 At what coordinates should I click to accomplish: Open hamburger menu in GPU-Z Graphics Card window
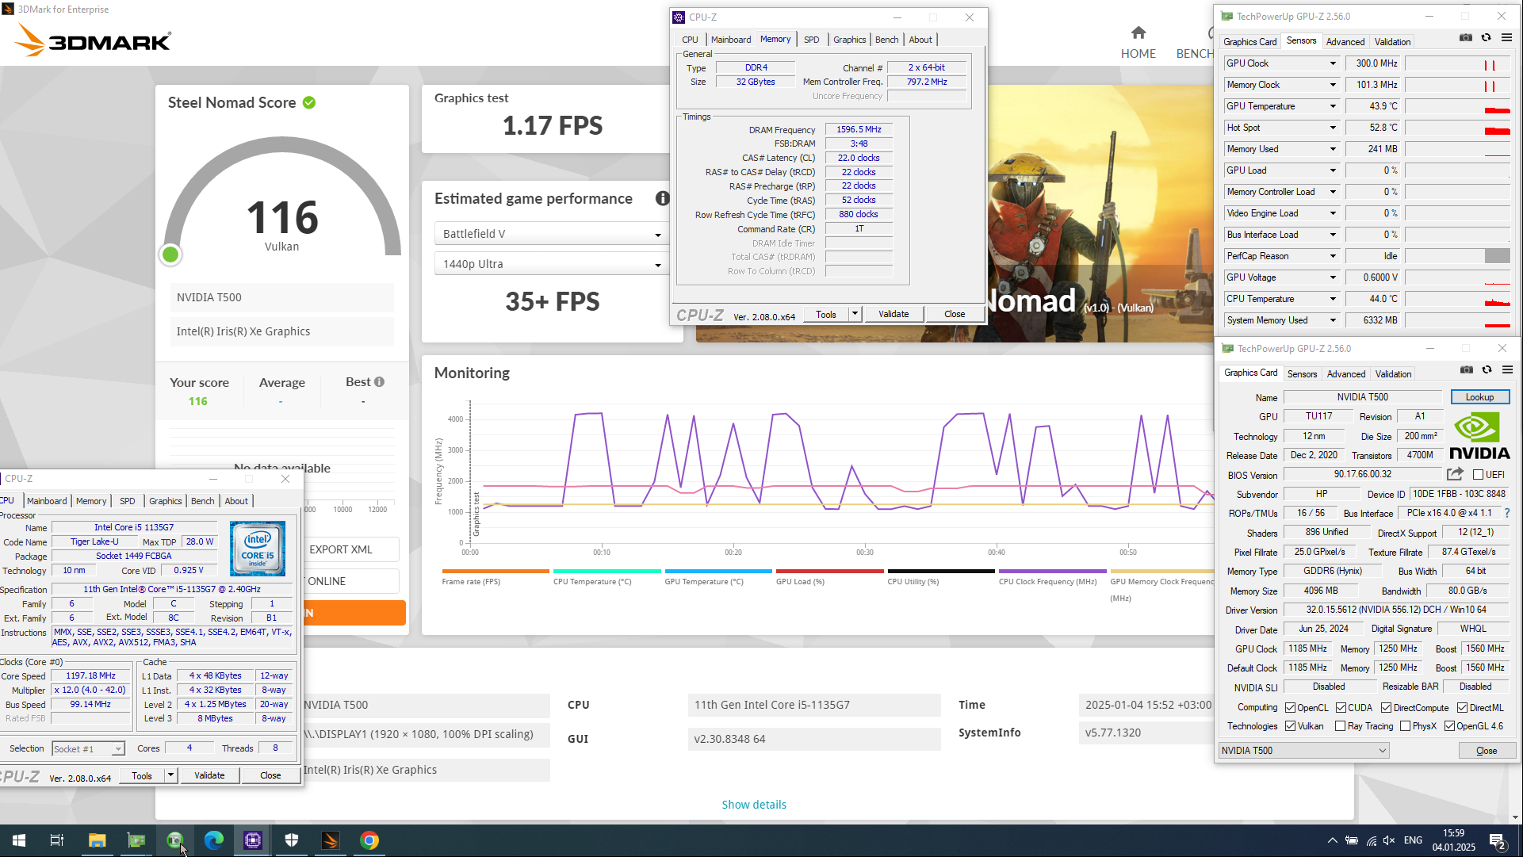[x=1507, y=370]
